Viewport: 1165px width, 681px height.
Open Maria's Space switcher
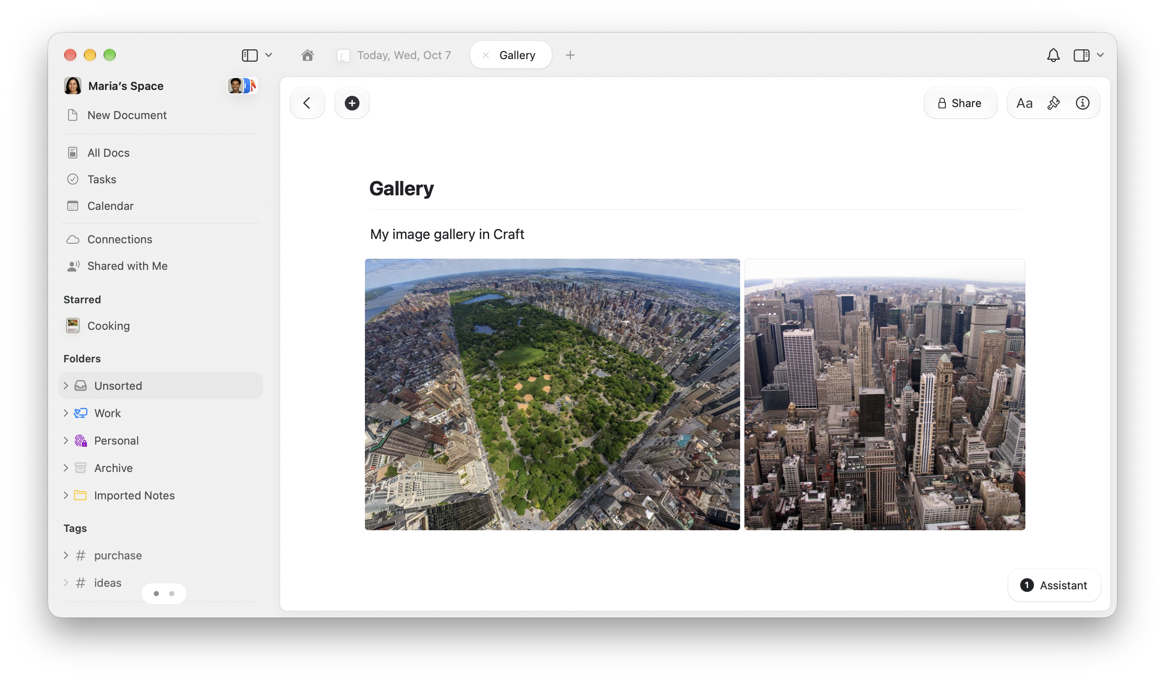point(114,86)
